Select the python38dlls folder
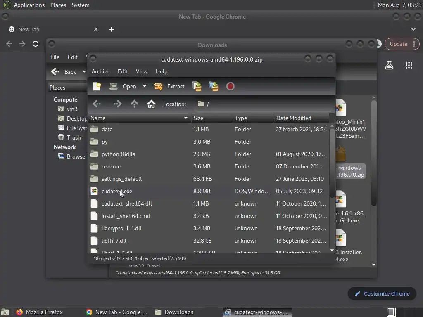Viewport: 423px width, 317px height. click(x=209, y=154)
